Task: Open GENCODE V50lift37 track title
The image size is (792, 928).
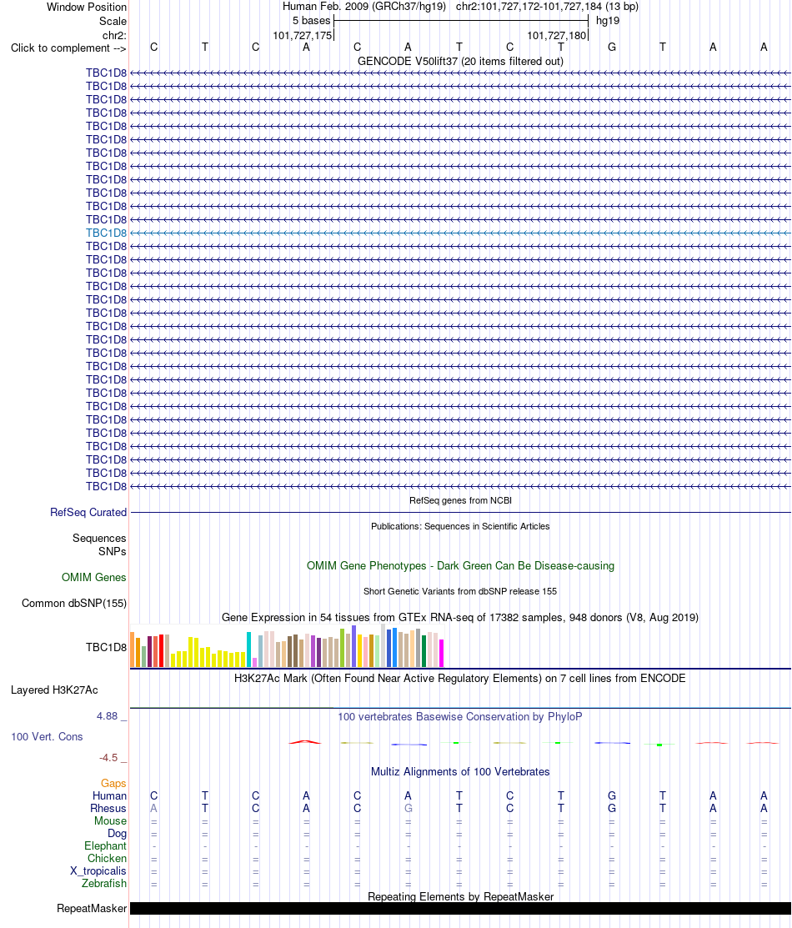Action: (x=460, y=61)
